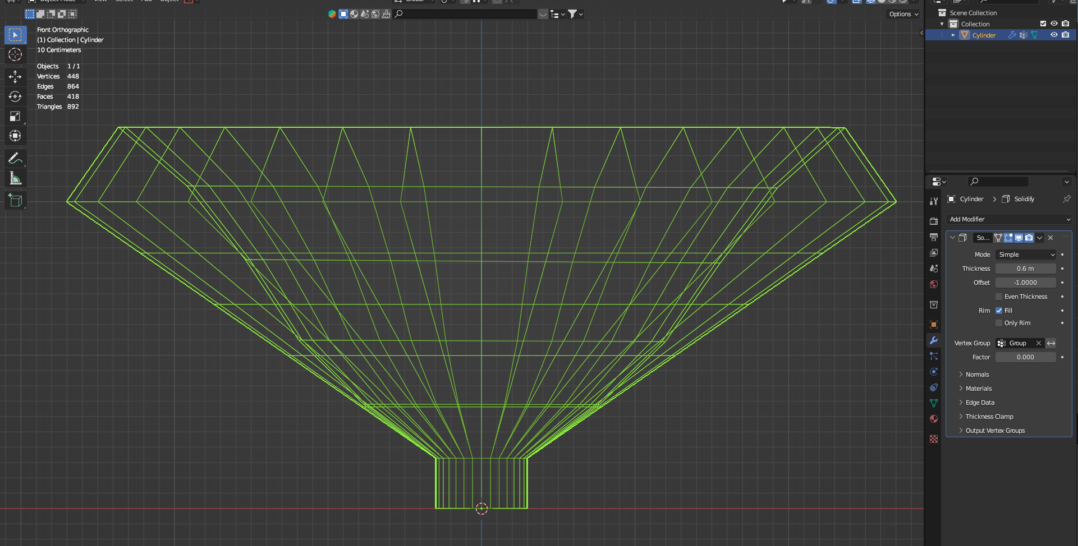
Task: Open the Object Data properties tab
Action: 934,403
